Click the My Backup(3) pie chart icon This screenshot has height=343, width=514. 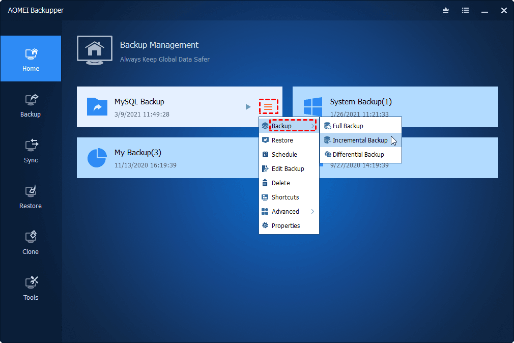(x=97, y=158)
